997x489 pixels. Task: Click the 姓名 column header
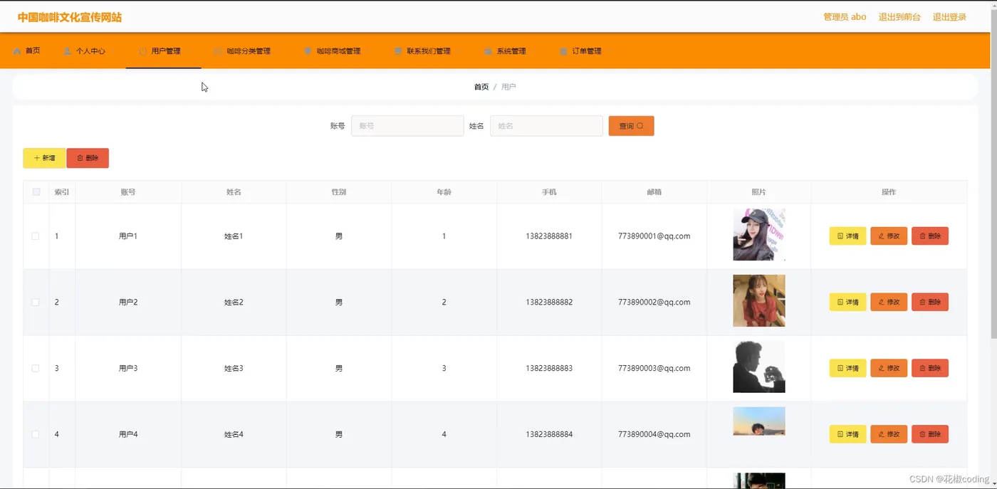pyautogui.click(x=234, y=192)
